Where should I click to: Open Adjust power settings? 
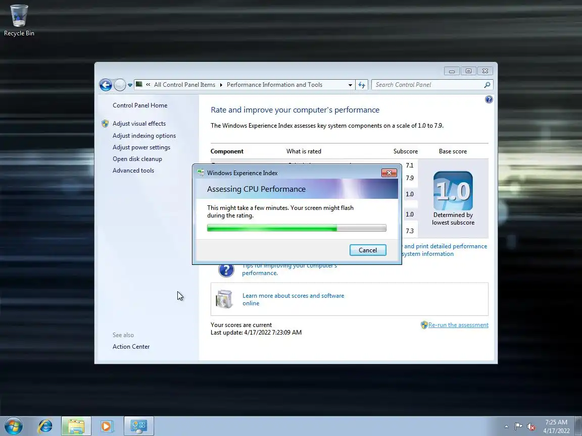click(141, 147)
